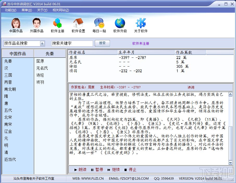Click the 作者姓名 column header
Image resolution: width=236 pixels, height=183 pixels.
click(93, 52)
